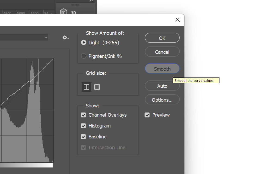Select the Pigment/Ink % radio button

click(x=84, y=56)
